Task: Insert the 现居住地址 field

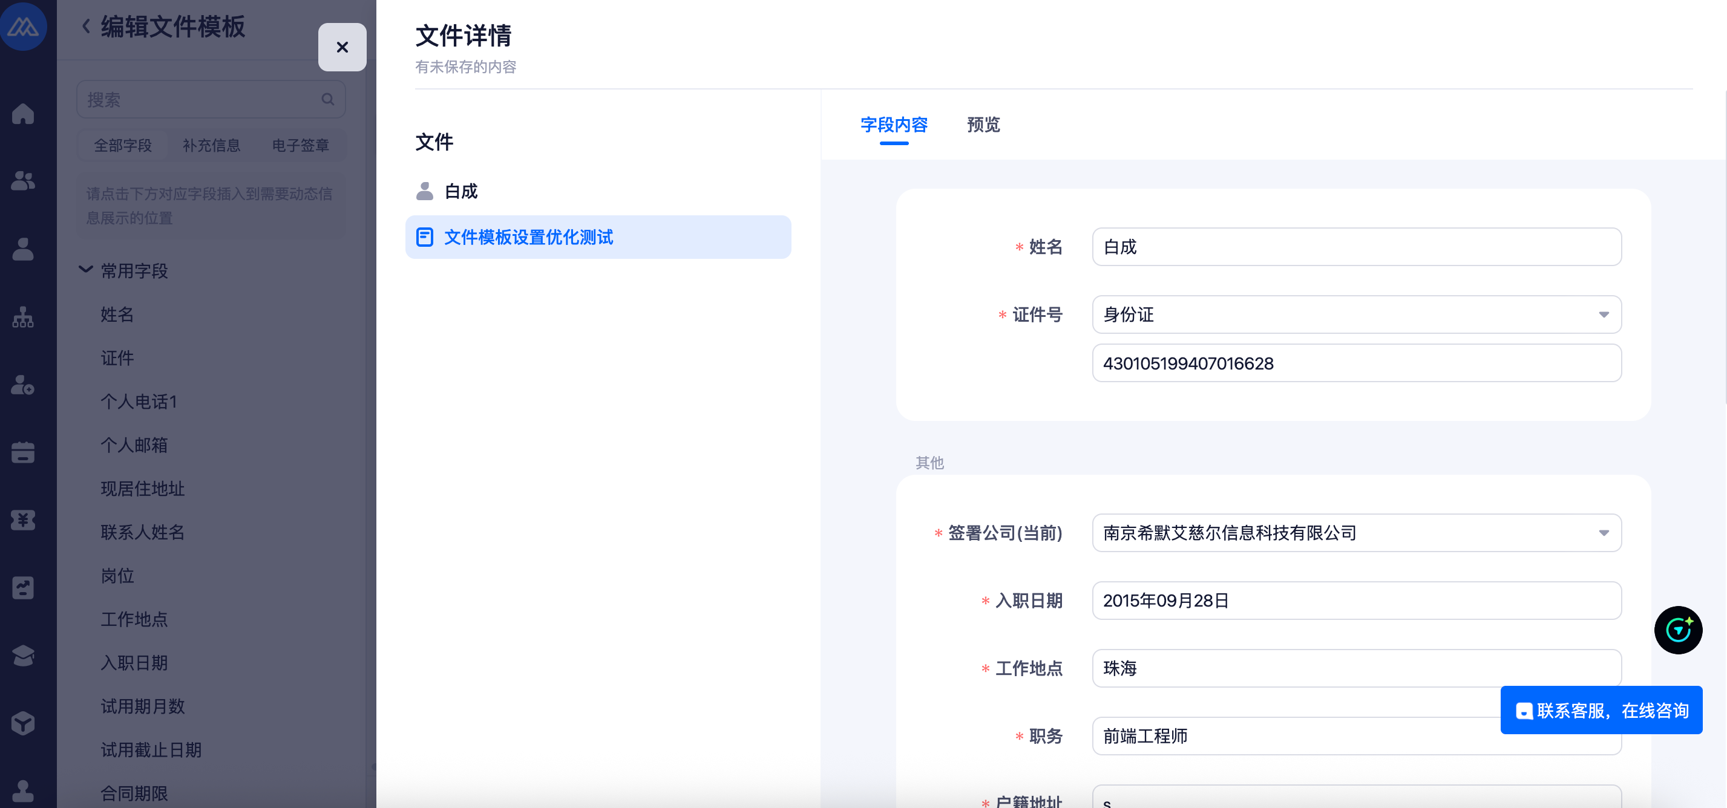Action: coord(143,489)
